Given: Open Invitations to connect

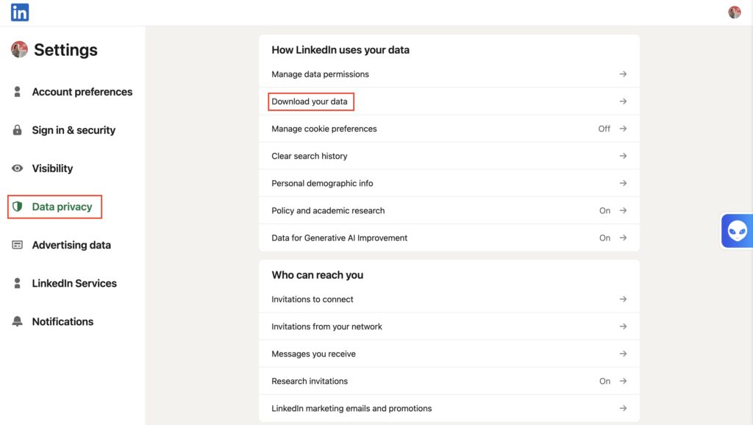Looking at the screenshot, I should coord(449,299).
